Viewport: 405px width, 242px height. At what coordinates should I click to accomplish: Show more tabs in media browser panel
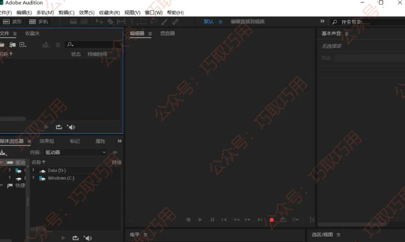(x=119, y=141)
